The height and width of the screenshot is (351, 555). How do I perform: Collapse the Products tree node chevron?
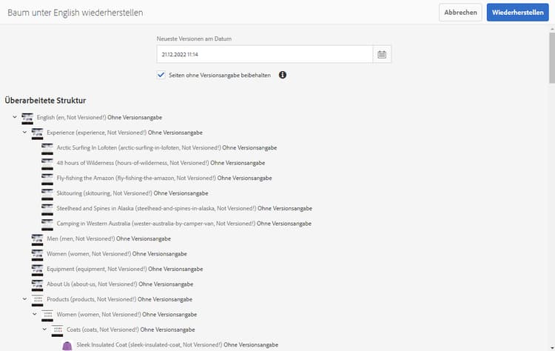click(24, 299)
